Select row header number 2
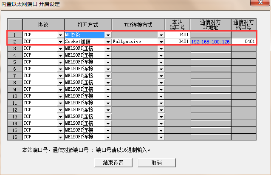This screenshot has height=175, width=271. coord(15,42)
